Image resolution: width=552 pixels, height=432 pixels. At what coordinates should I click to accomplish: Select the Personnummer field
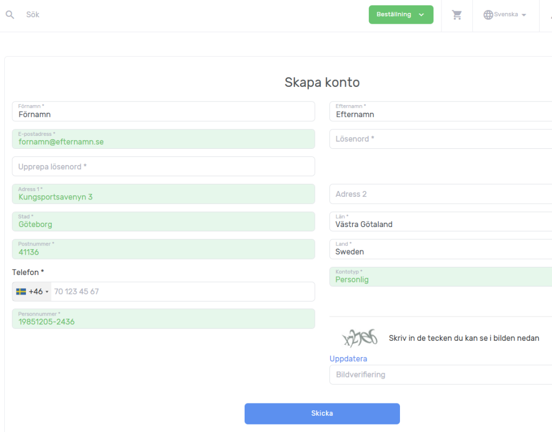[x=163, y=319]
